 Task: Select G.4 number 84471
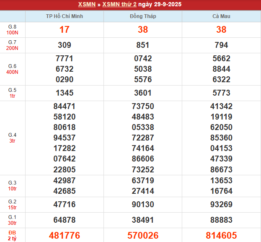65,107
